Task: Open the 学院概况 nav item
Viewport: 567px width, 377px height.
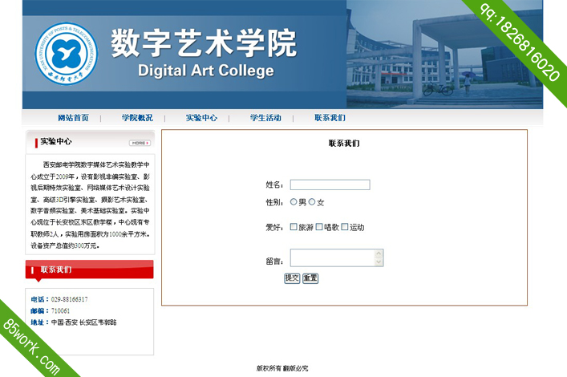Action: click(x=137, y=118)
